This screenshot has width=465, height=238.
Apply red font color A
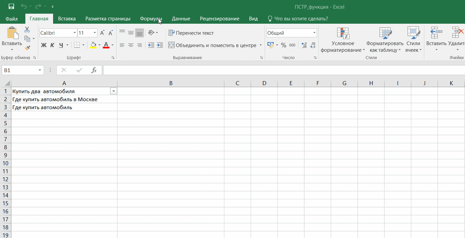[x=107, y=45]
